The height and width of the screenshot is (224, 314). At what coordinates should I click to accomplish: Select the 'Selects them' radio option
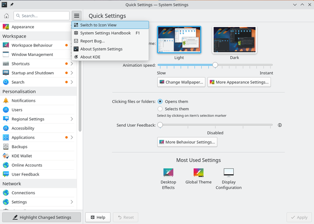(x=160, y=109)
